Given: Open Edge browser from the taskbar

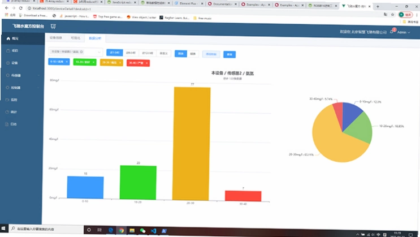Looking at the screenshot, I should point(111,230).
